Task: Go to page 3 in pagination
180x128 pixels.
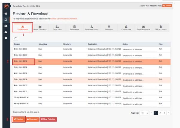Action: 164,113
